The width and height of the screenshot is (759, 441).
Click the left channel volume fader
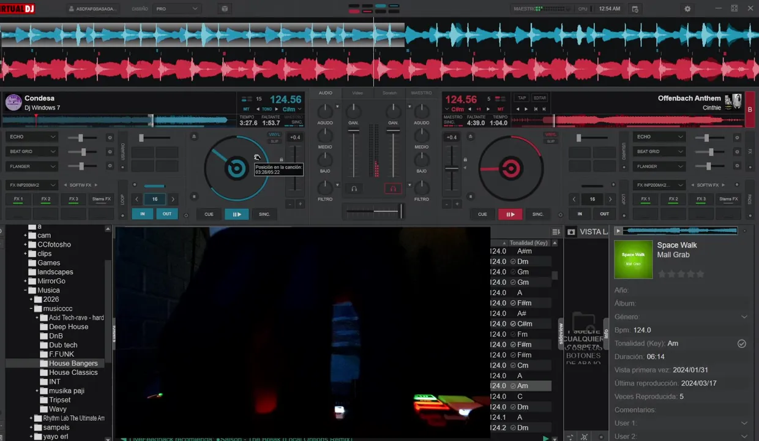click(353, 153)
